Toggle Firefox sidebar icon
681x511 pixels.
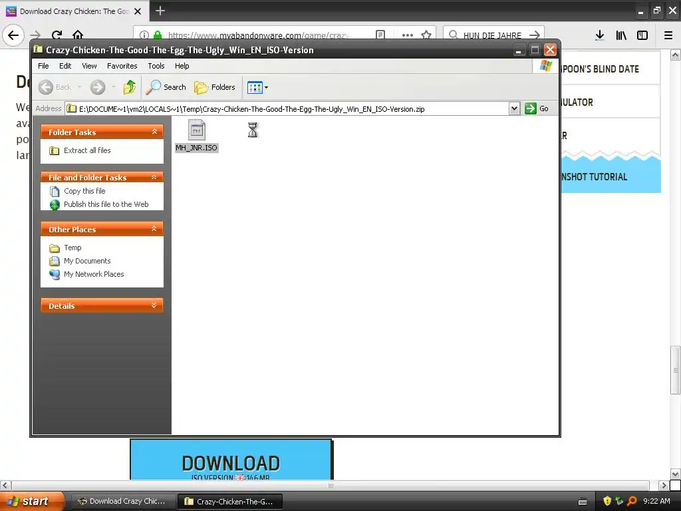tap(642, 35)
